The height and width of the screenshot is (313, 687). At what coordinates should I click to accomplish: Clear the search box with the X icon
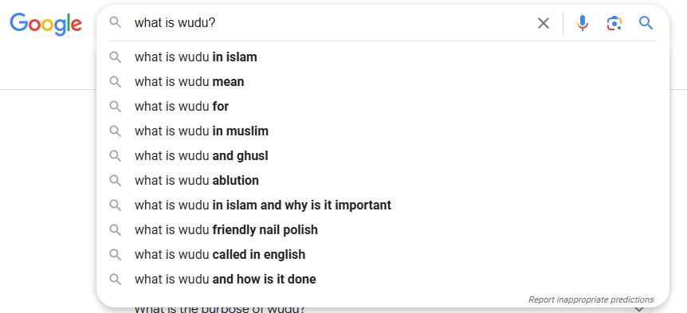544,23
